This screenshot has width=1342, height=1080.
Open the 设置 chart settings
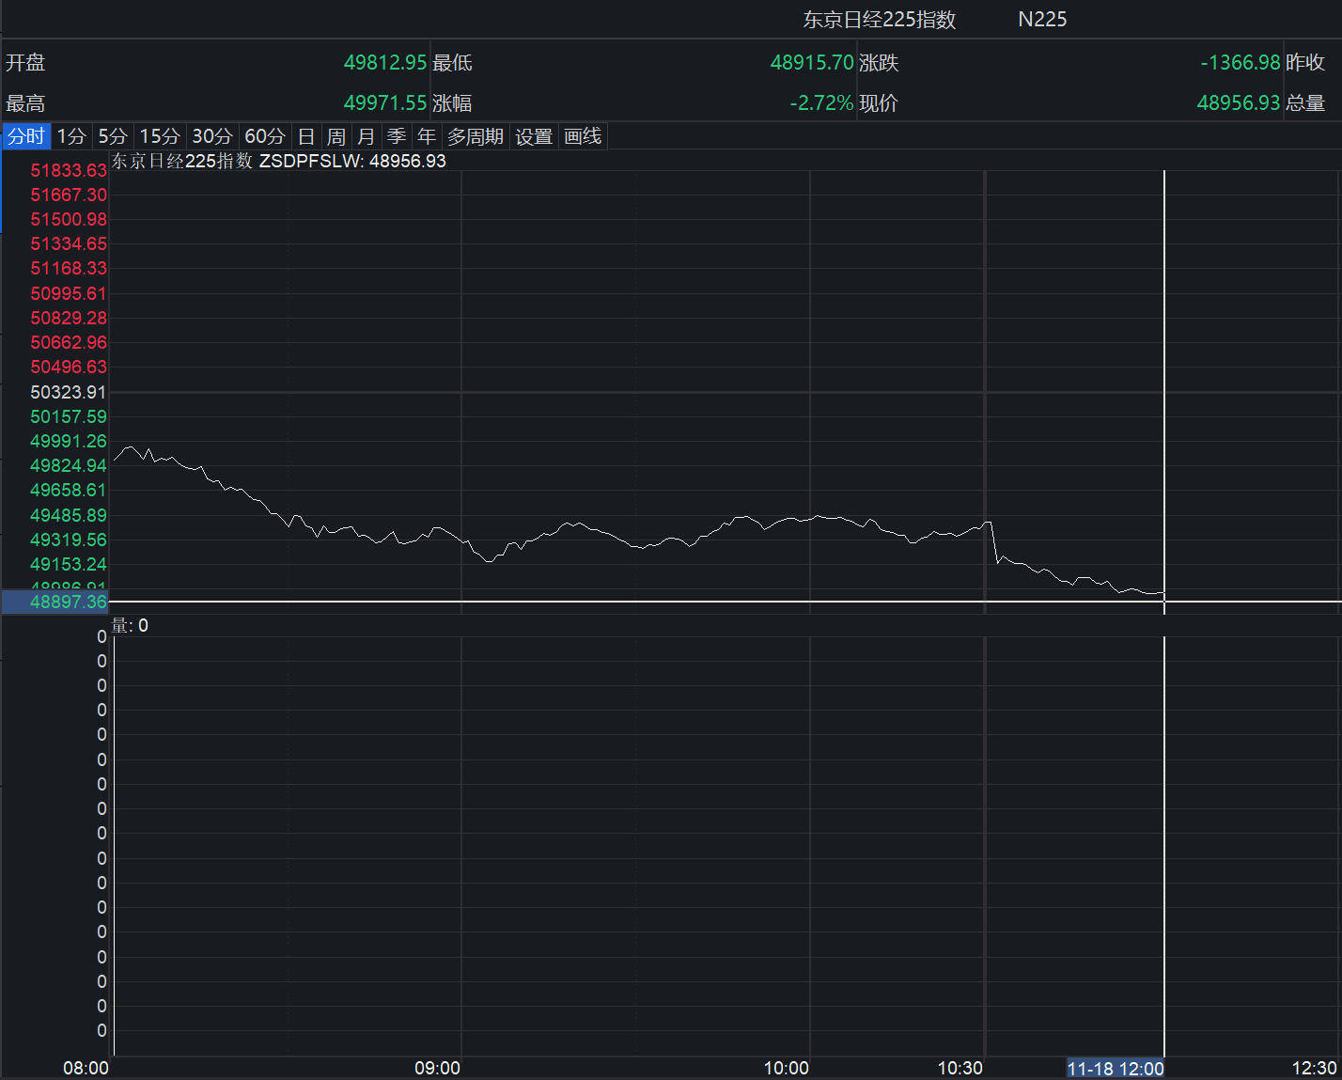[534, 136]
